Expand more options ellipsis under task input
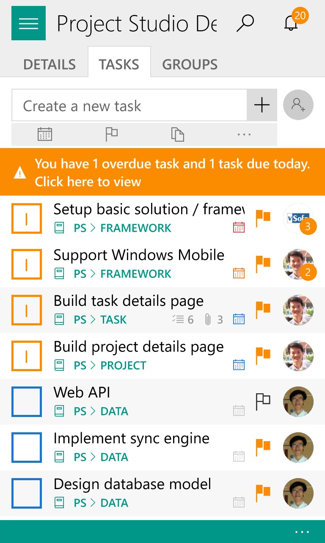325x543 pixels. (244, 134)
